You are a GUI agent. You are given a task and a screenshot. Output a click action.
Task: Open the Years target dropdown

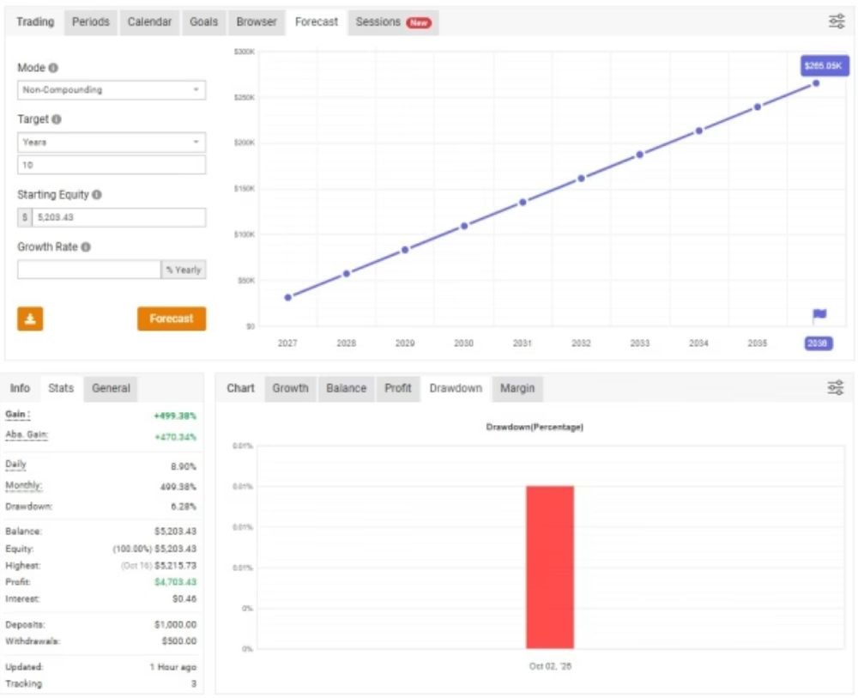coord(112,143)
